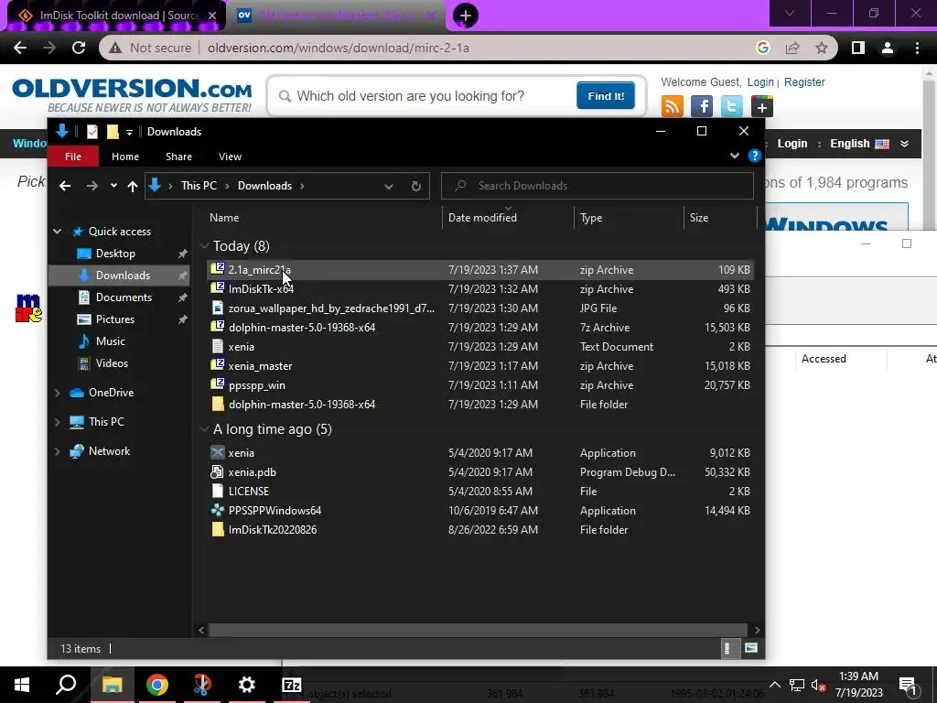Open the Share ribbon tab
Image resolution: width=937 pixels, height=703 pixels.
coord(178,157)
